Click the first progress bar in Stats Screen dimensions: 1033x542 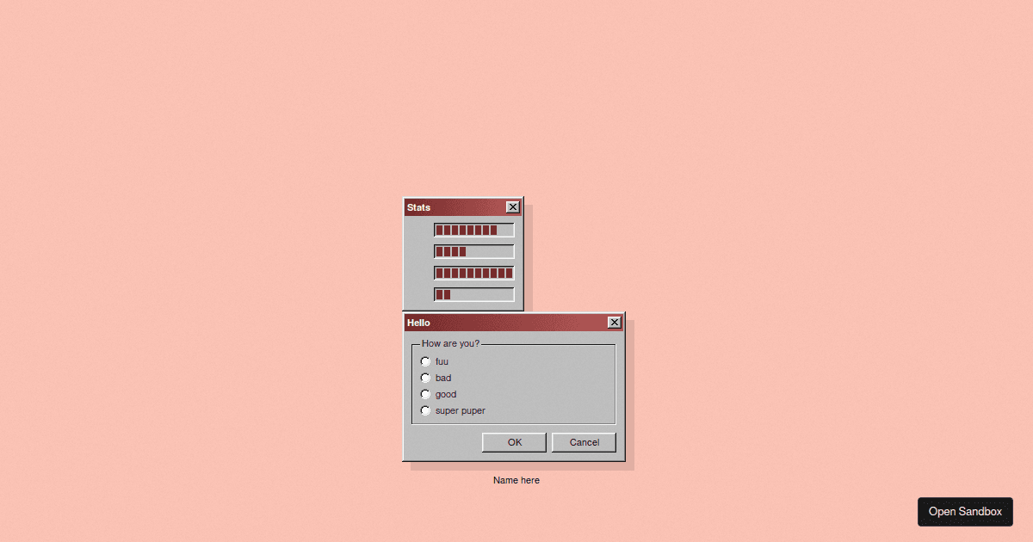474,230
